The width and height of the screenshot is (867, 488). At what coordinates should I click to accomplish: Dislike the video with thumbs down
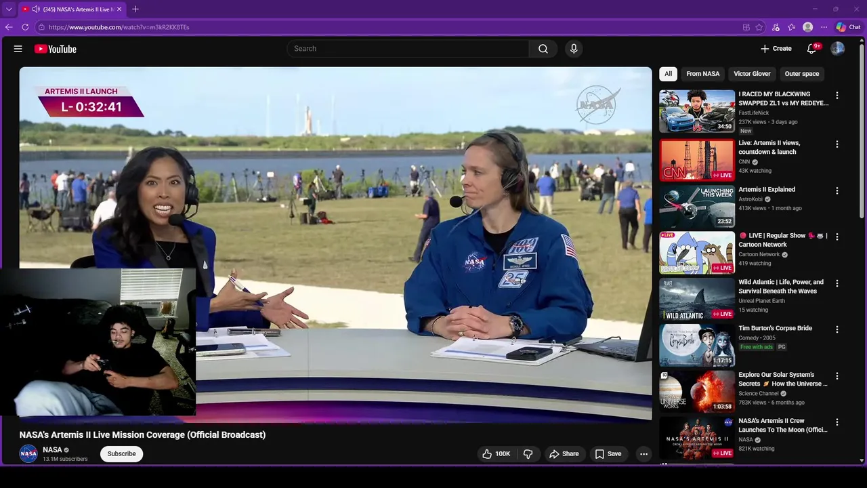(528, 454)
